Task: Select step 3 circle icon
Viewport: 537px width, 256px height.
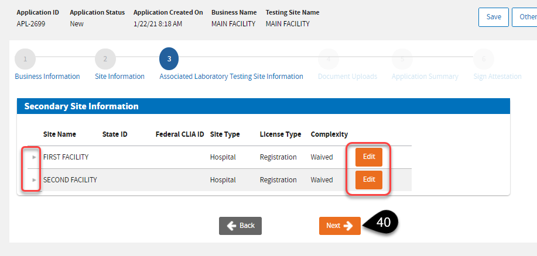Action: [x=169, y=58]
